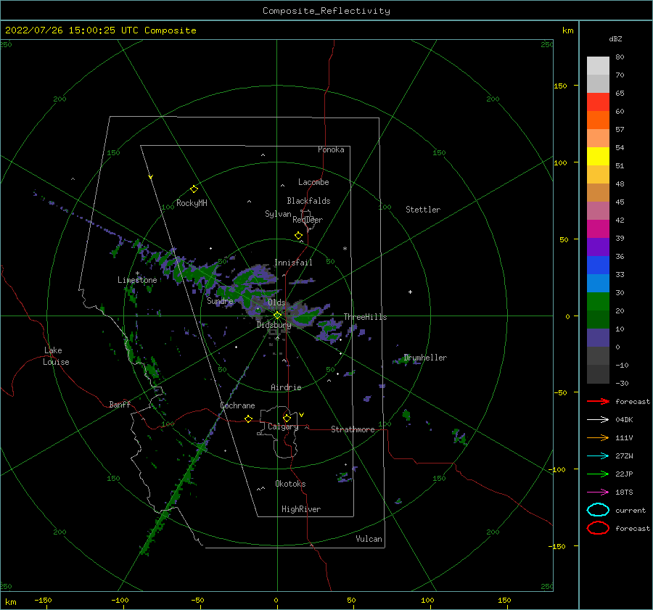Screen dimensions: 653x610
Task: Click the cyan current ellipse icon
Action: click(598, 510)
